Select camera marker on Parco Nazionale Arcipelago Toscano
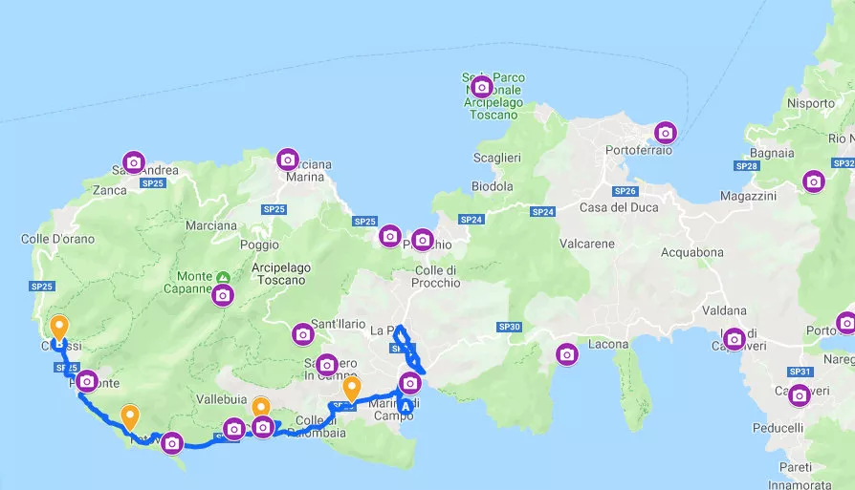 coord(481,87)
